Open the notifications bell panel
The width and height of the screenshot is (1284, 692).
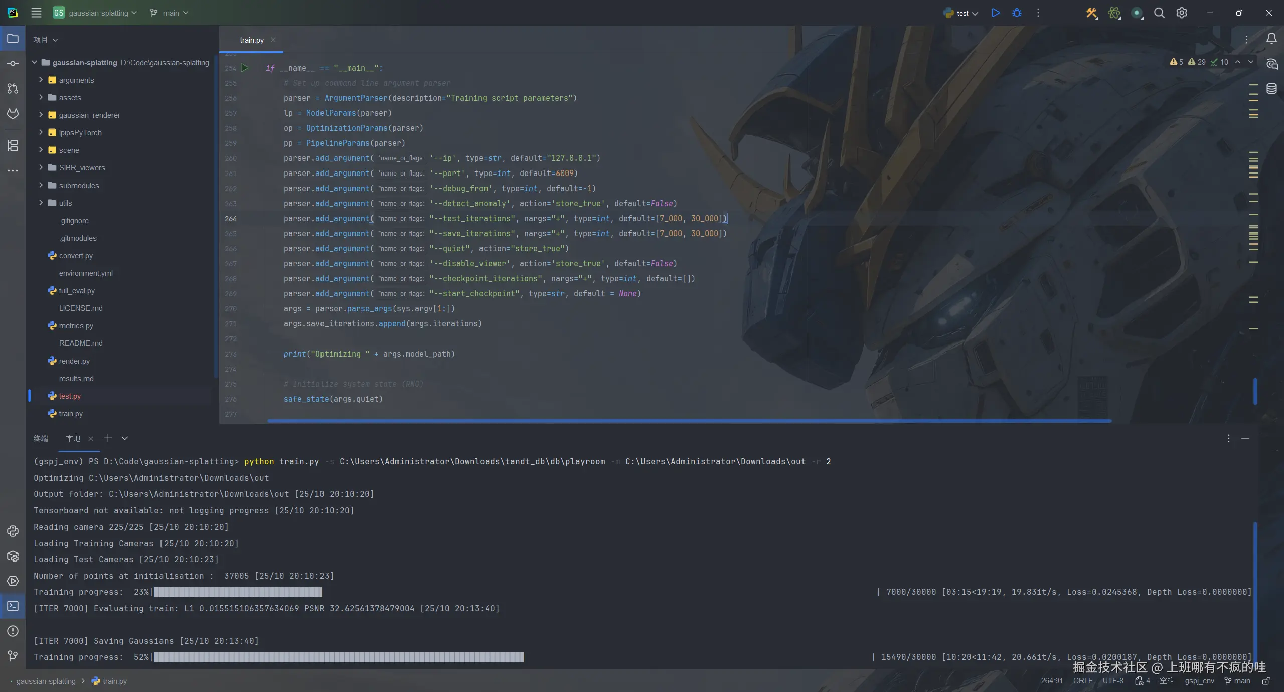[x=1271, y=39]
